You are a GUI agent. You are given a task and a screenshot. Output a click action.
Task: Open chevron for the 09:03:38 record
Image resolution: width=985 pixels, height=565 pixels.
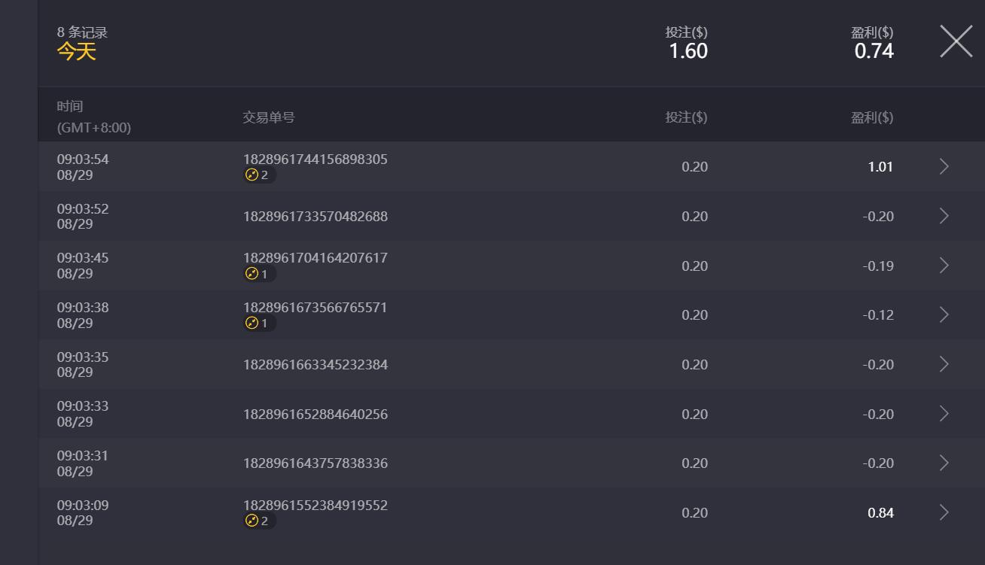pos(944,315)
